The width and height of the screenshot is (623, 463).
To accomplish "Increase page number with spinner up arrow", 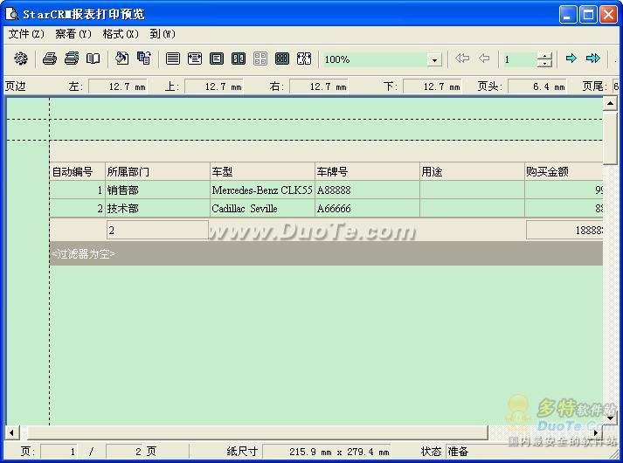I will coord(544,56).
